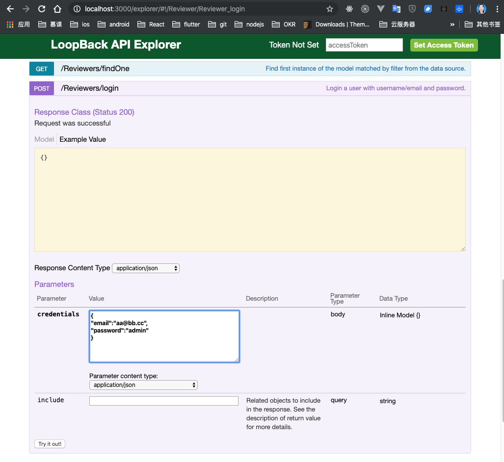
Task: Click the blue download-arrow extension icon
Action: pos(459,9)
